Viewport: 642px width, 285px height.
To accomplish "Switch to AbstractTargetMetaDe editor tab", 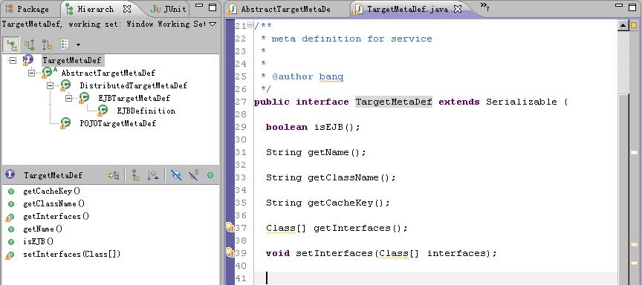I will click(x=280, y=9).
